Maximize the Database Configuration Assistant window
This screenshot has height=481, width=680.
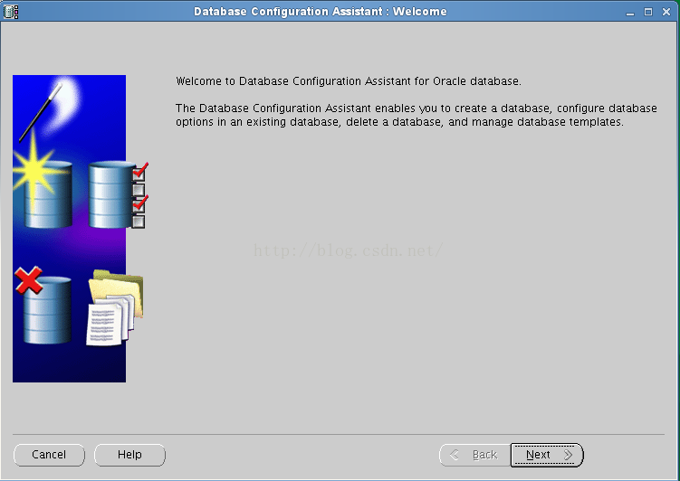pos(648,12)
